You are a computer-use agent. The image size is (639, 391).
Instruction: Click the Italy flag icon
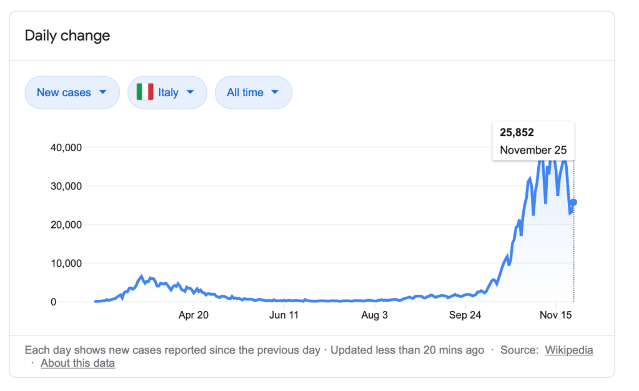pyautogui.click(x=145, y=92)
